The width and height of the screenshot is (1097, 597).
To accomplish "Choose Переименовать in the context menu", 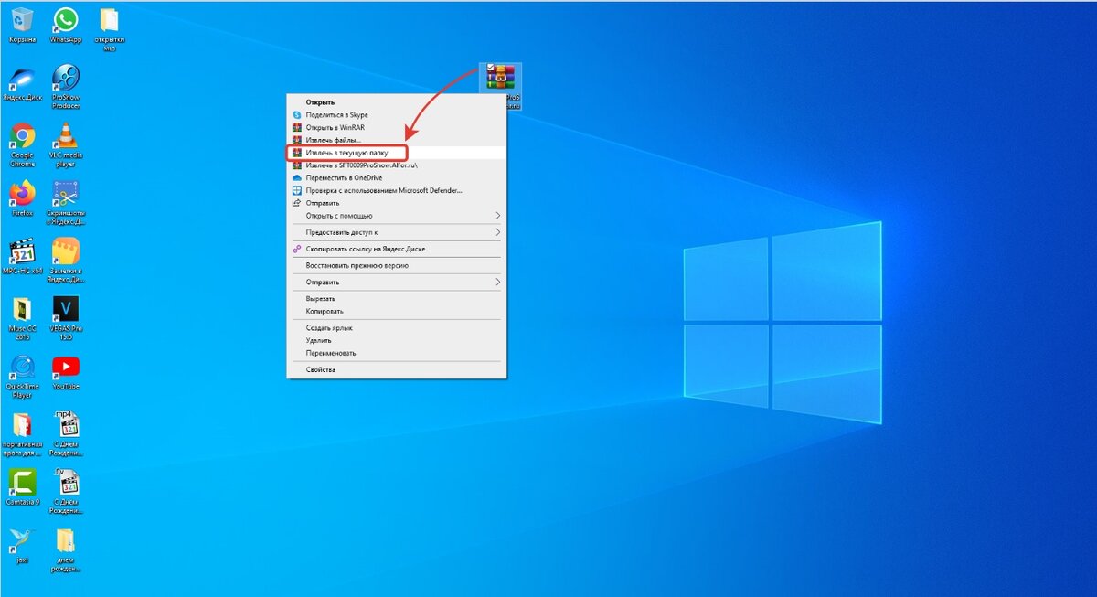I will (x=397, y=353).
